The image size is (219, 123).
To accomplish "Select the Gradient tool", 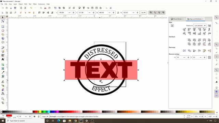I will pos(3,65).
